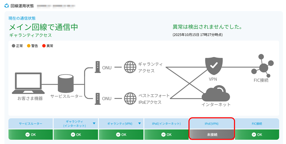The image size is (286, 144).
Task: Click the 回線運用状態 refresh icon in header
Action: click(x=6, y=6)
